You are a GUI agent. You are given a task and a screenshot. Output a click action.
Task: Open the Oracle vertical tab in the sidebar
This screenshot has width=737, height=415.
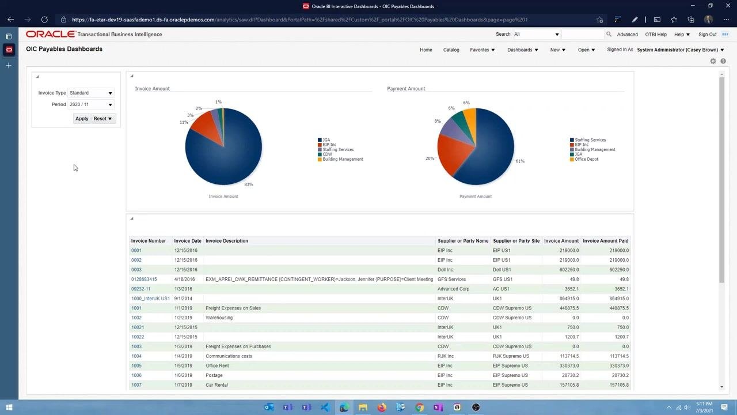(x=9, y=50)
